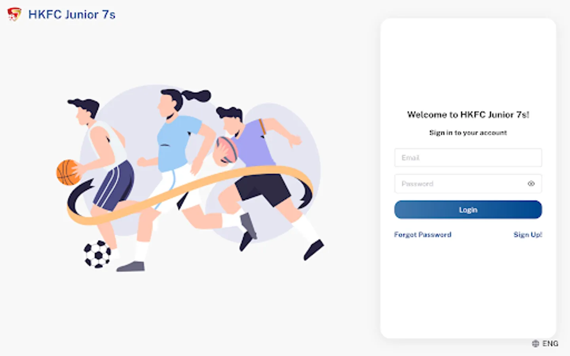Click the HKFC Junior 7s title text
570x356 pixels.
pyautogui.click(x=72, y=15)
